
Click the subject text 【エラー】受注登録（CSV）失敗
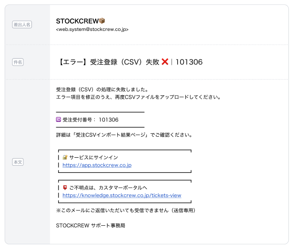click(108, 62)
